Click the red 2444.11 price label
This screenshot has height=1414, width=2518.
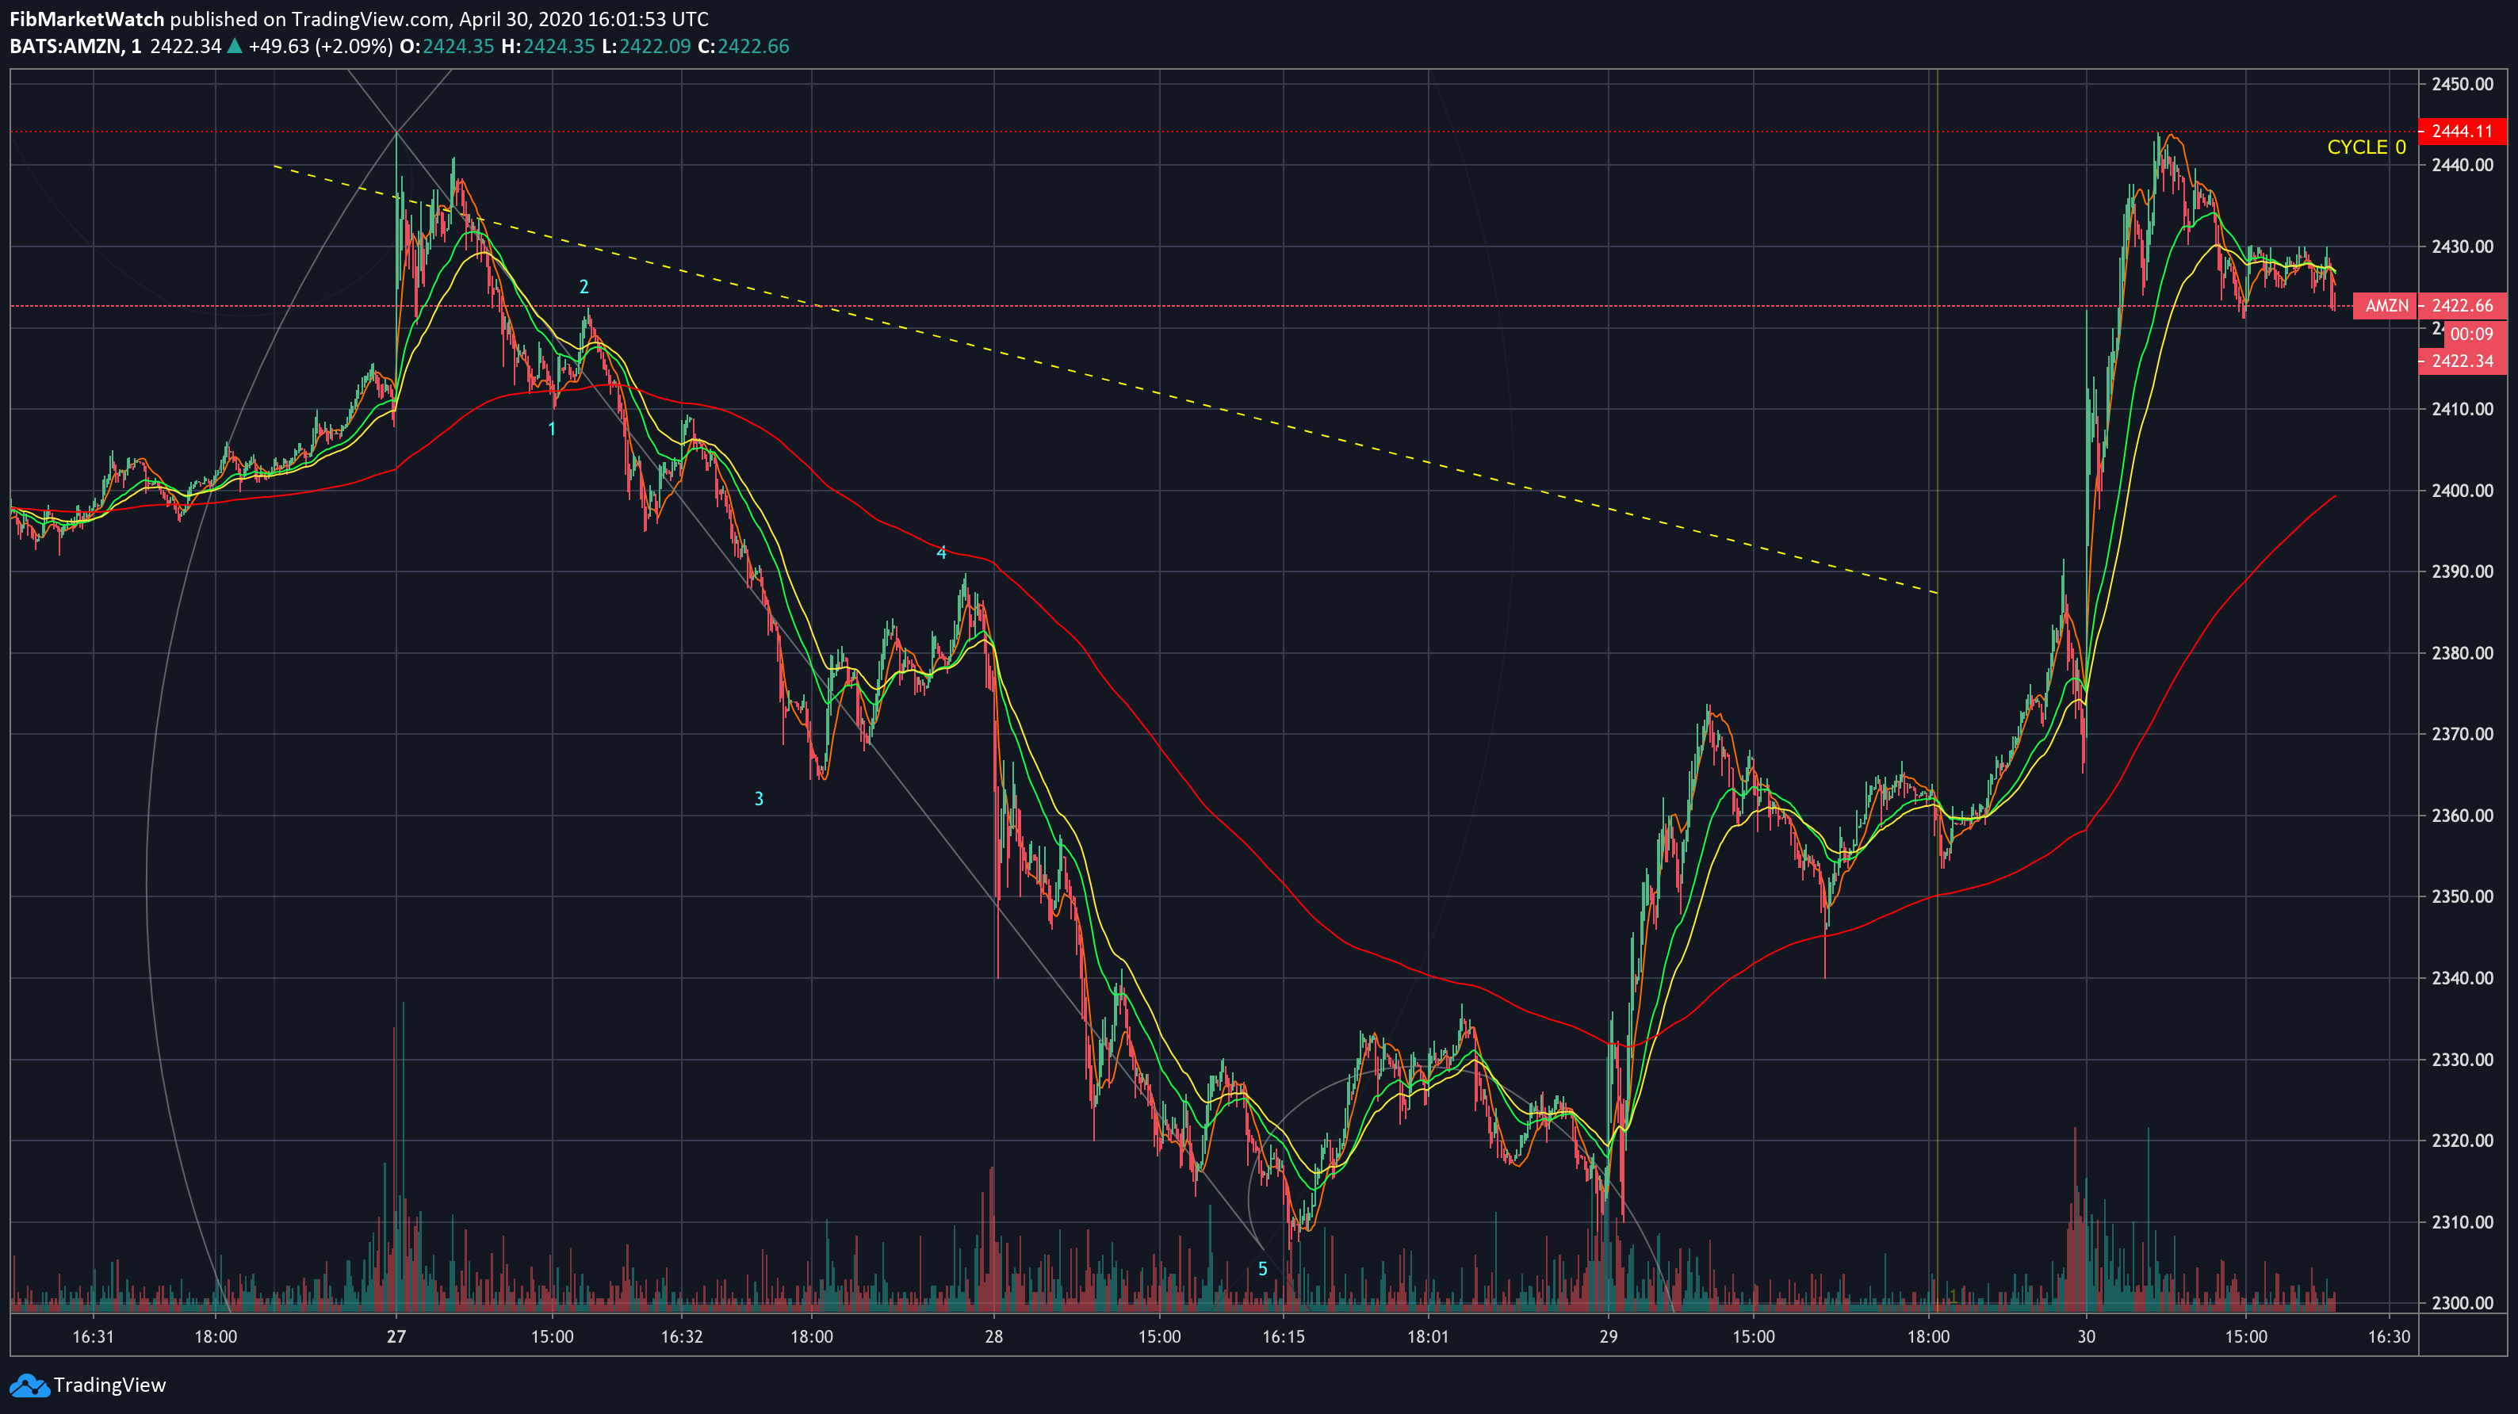click(x=2461, y=131)
